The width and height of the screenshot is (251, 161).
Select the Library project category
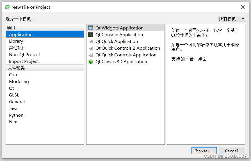[45, 41]
